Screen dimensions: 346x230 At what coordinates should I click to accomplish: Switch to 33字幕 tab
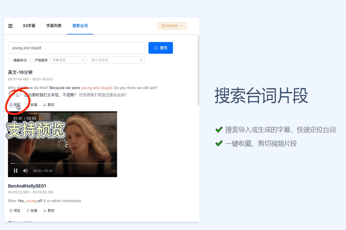click(x=29, y=26)
